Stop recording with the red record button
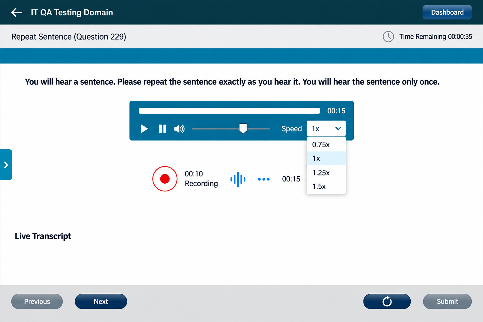This screenshot has height=322, width=483. [165, 179]
